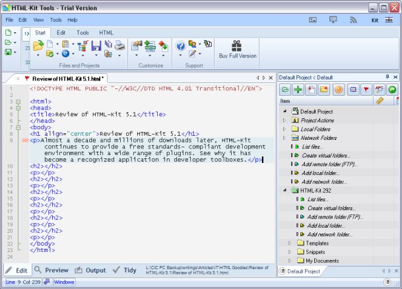Click Buy Full Version button
Screen dimensions: 402x289
[x=238, y=50]
